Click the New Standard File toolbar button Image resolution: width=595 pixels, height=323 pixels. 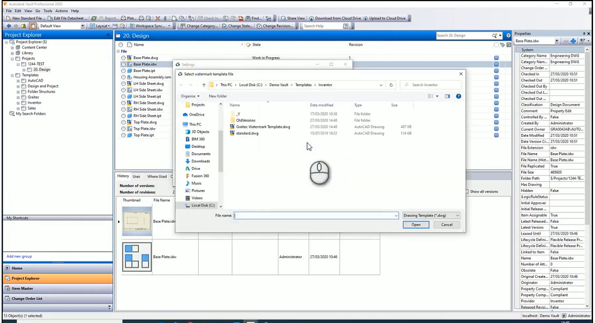(x=26, y=18)
